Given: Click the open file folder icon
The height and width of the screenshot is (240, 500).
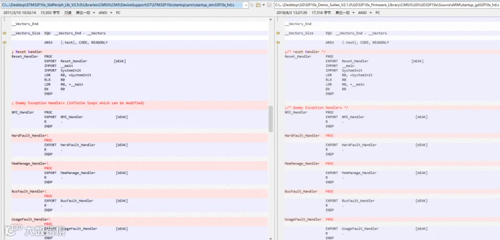Looking at the screenshot, I should click(x=258, y=5).
